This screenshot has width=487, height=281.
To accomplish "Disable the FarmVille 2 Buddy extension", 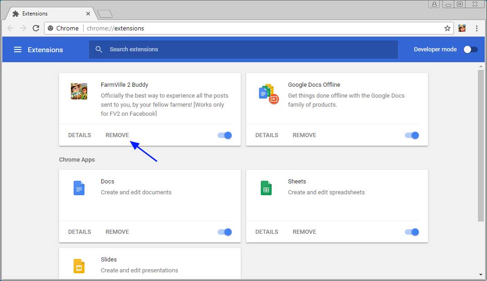I will [x=224, y=135].
